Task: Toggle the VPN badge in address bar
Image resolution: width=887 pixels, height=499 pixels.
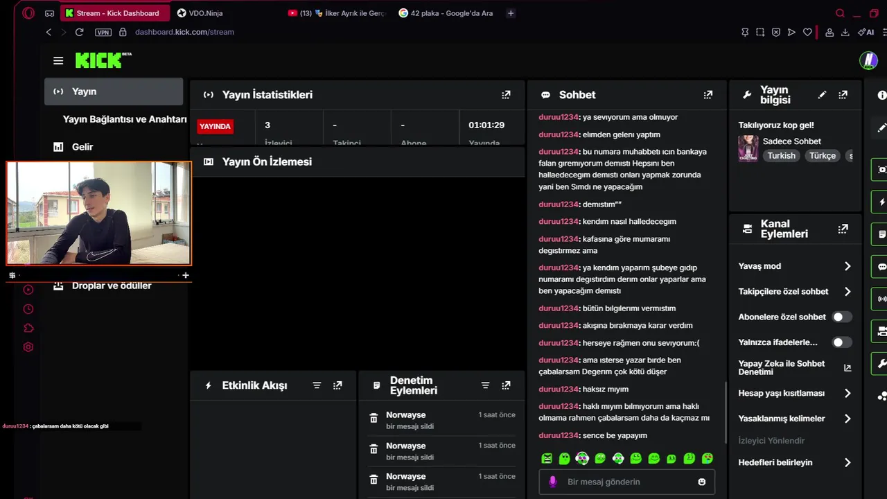Action: coord(103,32)
